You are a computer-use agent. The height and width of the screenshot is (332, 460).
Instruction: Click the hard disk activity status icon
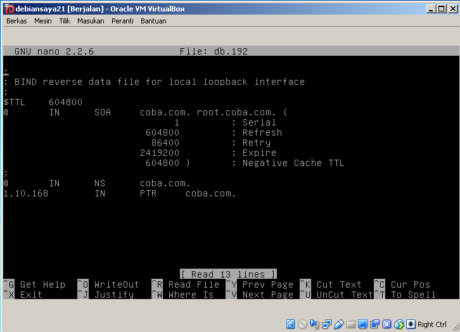coord(290,324)
